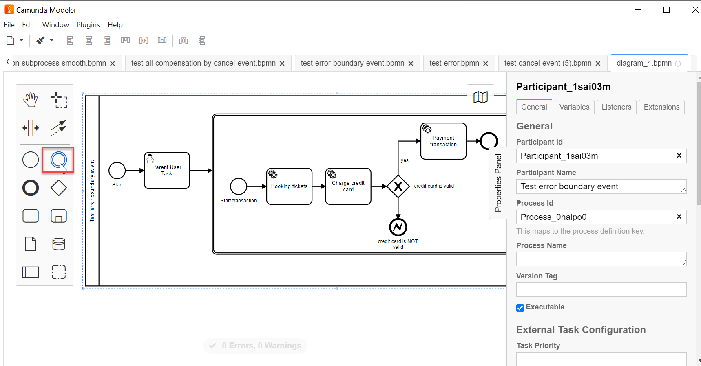Collapse the Properties Panel side handle
Screen dimensions: 701x366
pyautogui.click(x=498, y=183)
